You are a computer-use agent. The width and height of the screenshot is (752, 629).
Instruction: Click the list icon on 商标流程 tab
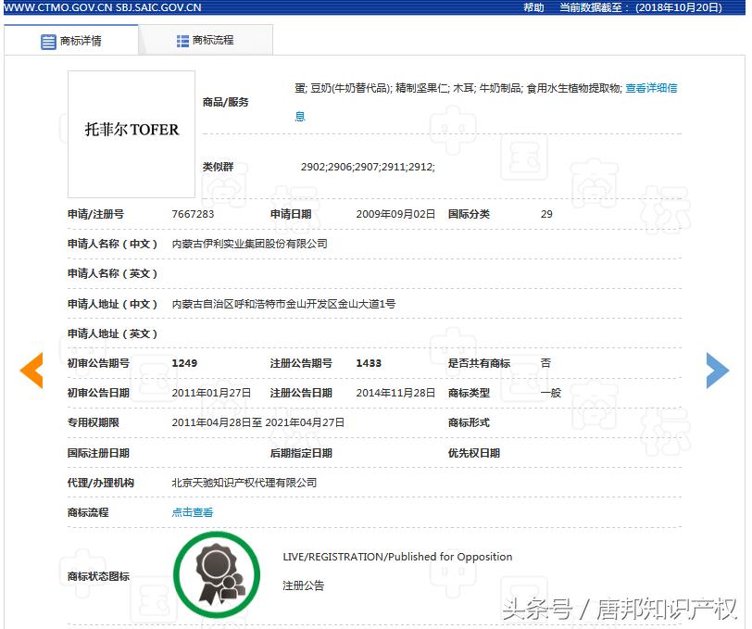(182, 40)
